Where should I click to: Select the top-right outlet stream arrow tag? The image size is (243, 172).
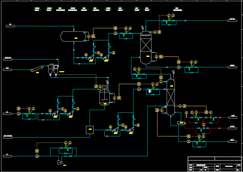click(232, 20)
